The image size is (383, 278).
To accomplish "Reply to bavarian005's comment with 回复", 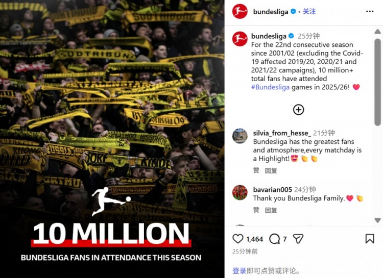I will point(271,210).
